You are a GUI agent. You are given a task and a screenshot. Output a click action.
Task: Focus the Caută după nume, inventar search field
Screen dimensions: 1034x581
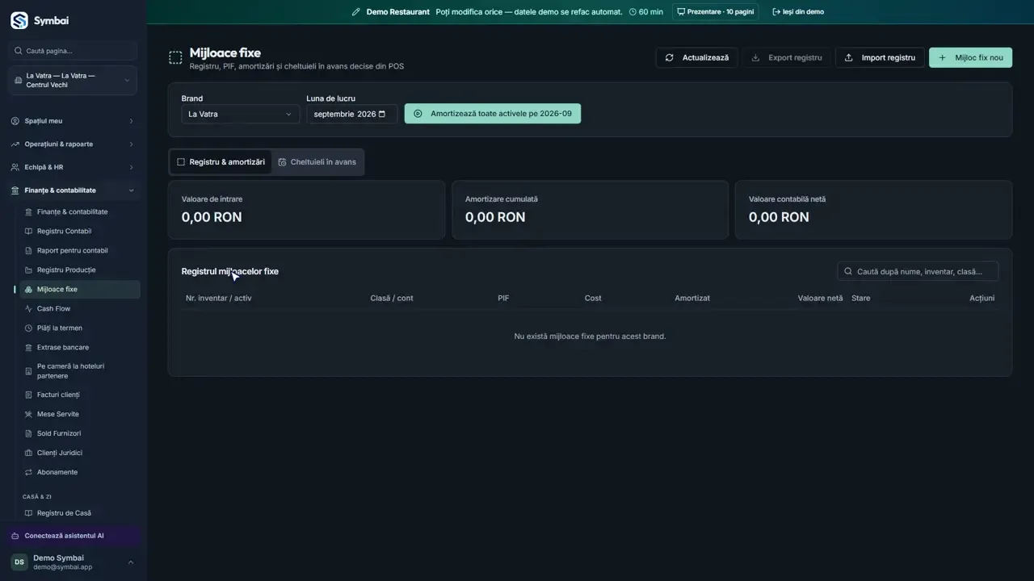918,272
